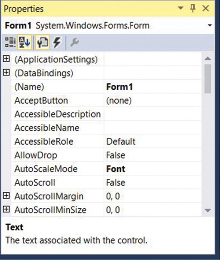Expand the AutoScrollMinSize property

(x=6, y=210)
